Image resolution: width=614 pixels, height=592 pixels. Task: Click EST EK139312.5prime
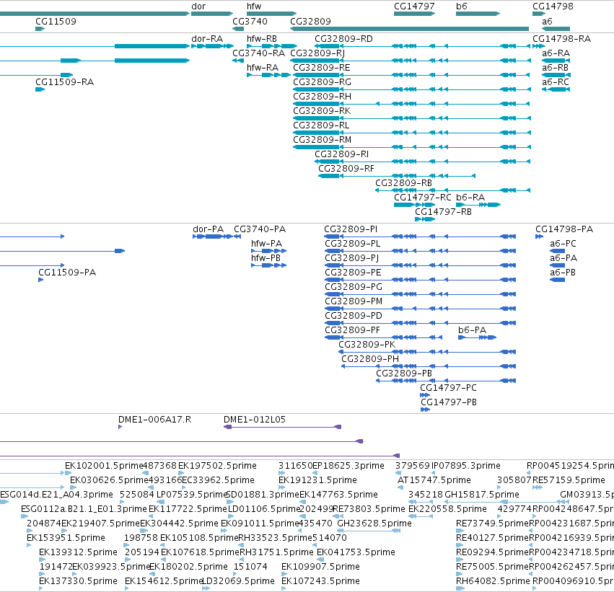(x=79, y=552)
